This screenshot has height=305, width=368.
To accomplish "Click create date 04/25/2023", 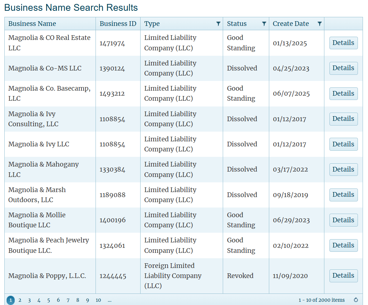I will [291, 68].
